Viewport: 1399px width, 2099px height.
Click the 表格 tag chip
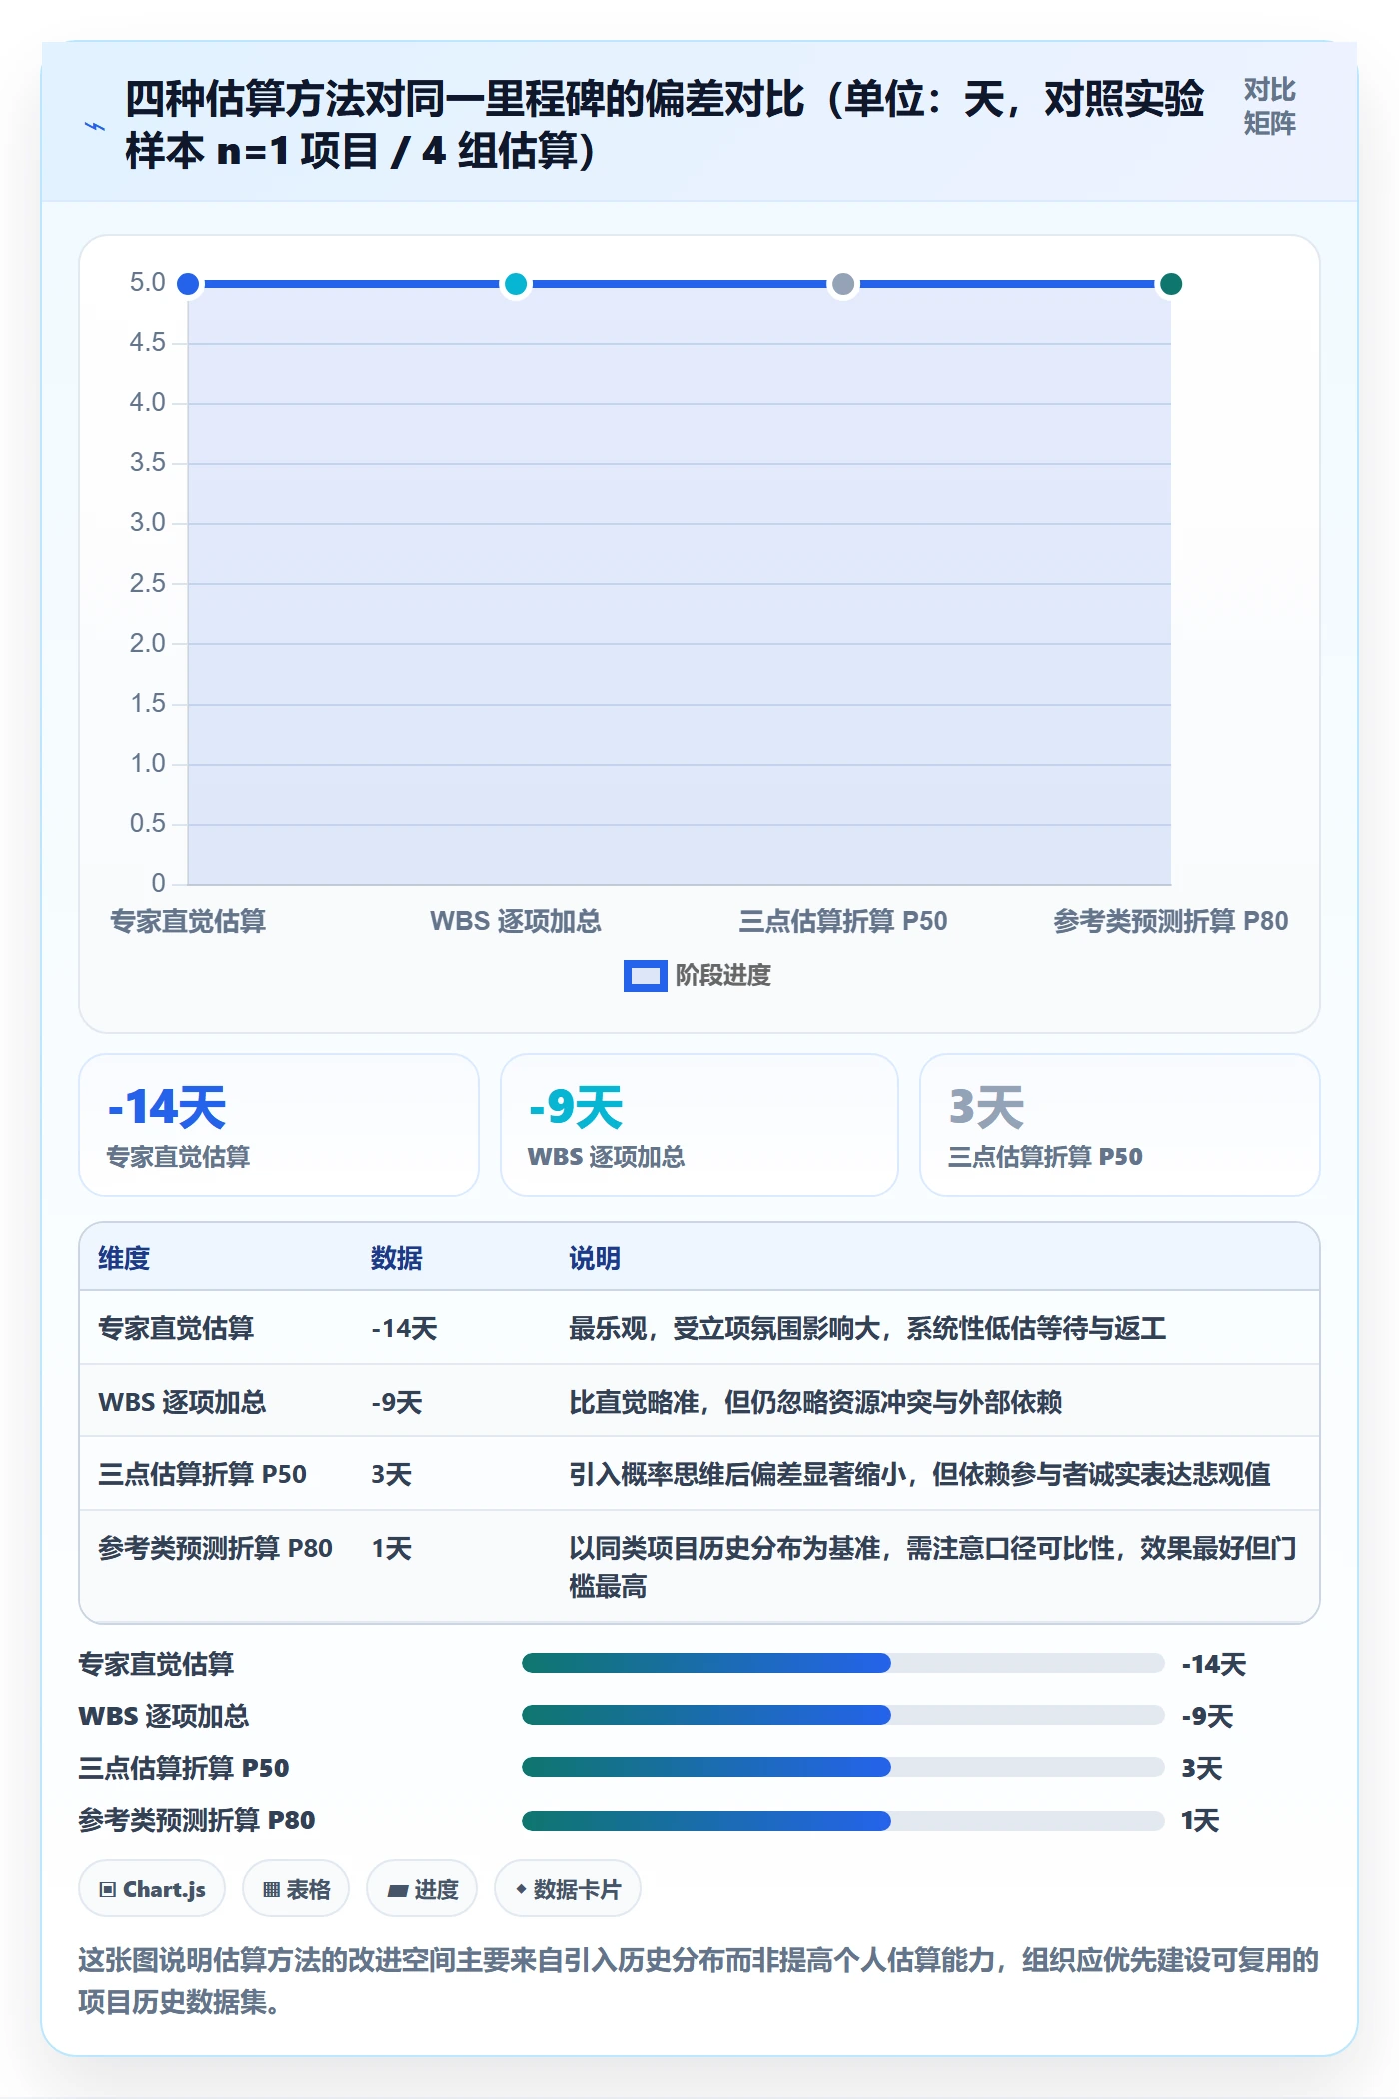coord(296,1889)
